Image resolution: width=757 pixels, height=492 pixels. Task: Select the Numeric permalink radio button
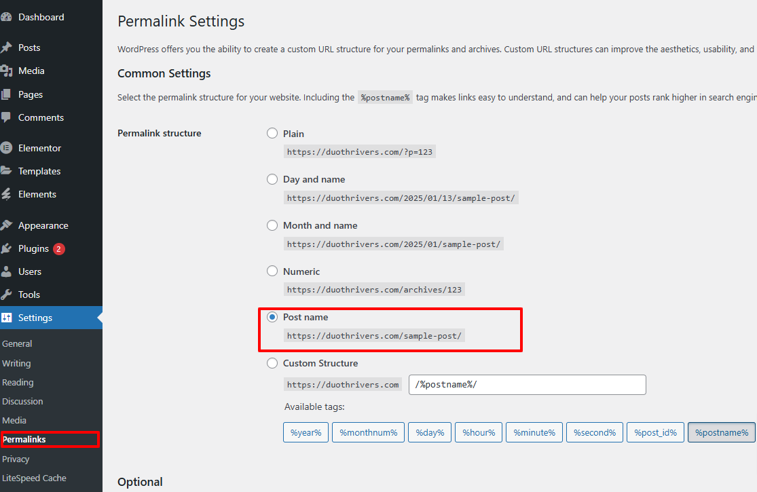272,271
